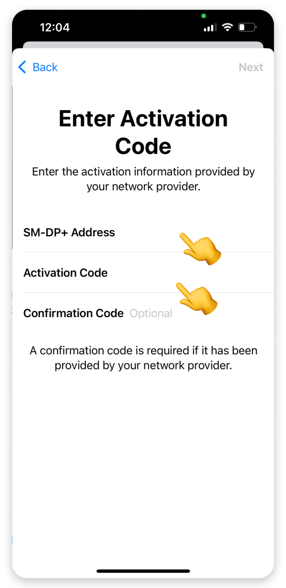Image resolution: width=286 pixels, height=588 pixels.
Task: Select the Activation Code label
Action: click(x=66, y=272)
